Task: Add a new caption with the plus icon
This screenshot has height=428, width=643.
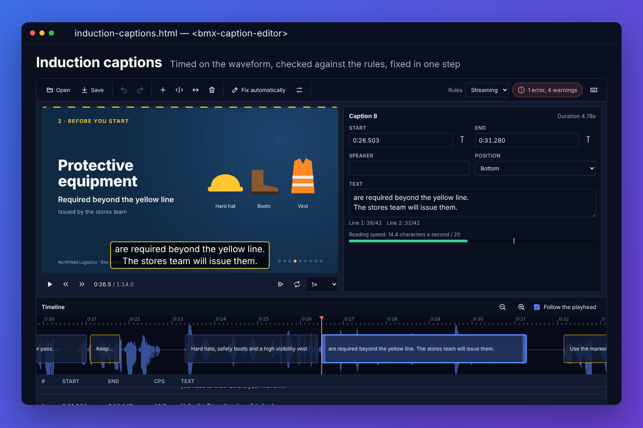Action: pyautogui.click(x=163, y=90)
